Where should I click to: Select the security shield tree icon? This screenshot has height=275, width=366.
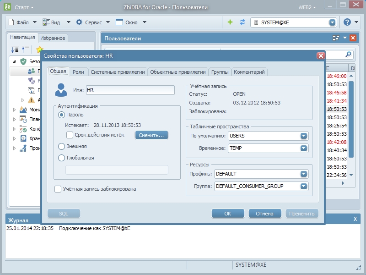[x=23, y=61]
